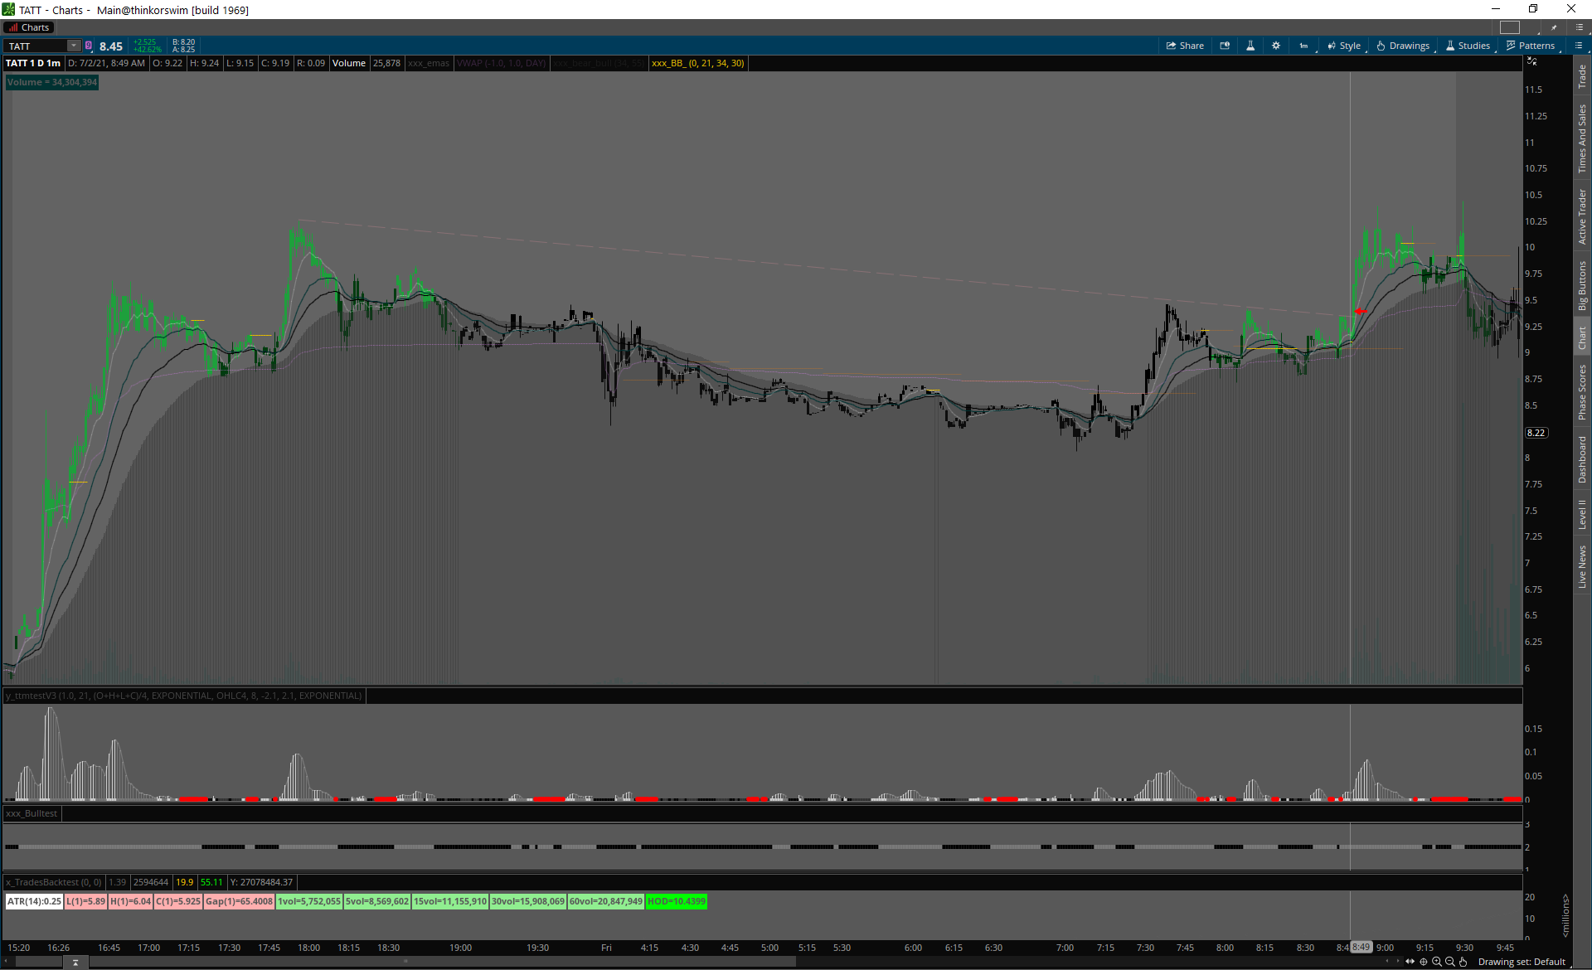Toggle the symbol link color indicator
The height and width of the screenshot is (970, 1592).
click(x=89, y=46)
